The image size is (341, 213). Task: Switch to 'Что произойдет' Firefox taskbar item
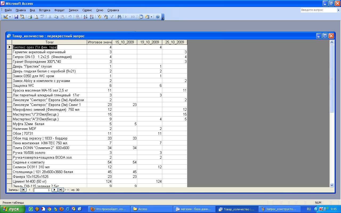(x=109, y=209)
